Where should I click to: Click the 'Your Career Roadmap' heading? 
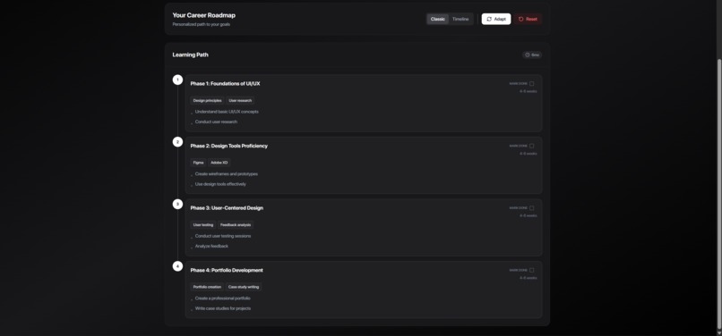click(204, 15)
